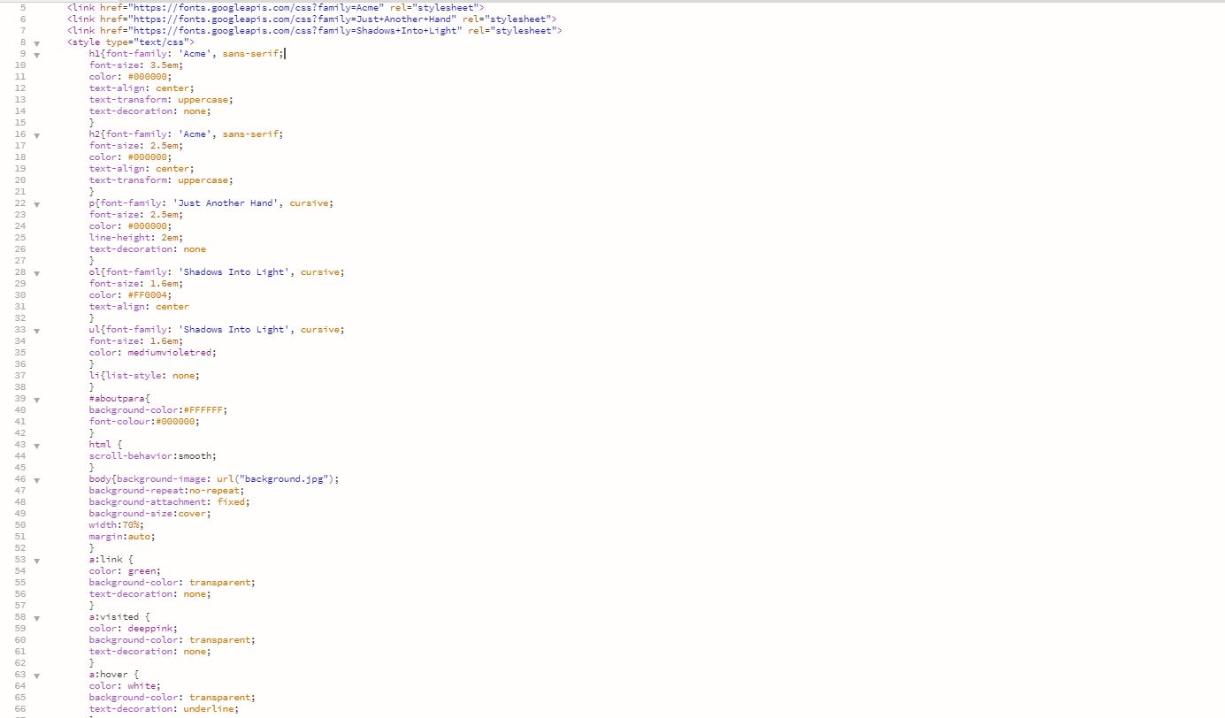Click 'background-size:cover;' line

(149, 514)
